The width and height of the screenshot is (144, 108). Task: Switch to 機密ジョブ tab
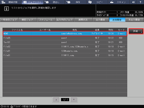(x=28, y=20)
